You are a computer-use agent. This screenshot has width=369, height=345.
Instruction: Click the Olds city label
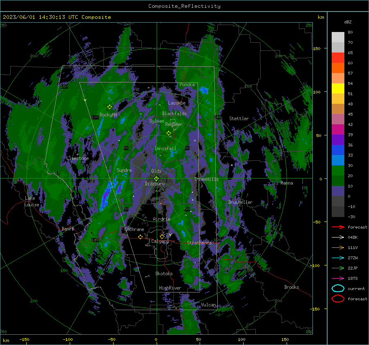(156, 171)
